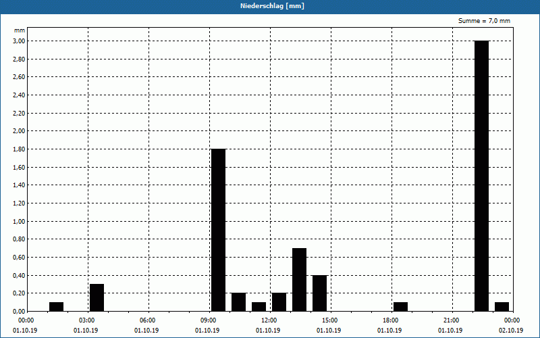Click the 18:00 time label

click(x=391, y=320)
